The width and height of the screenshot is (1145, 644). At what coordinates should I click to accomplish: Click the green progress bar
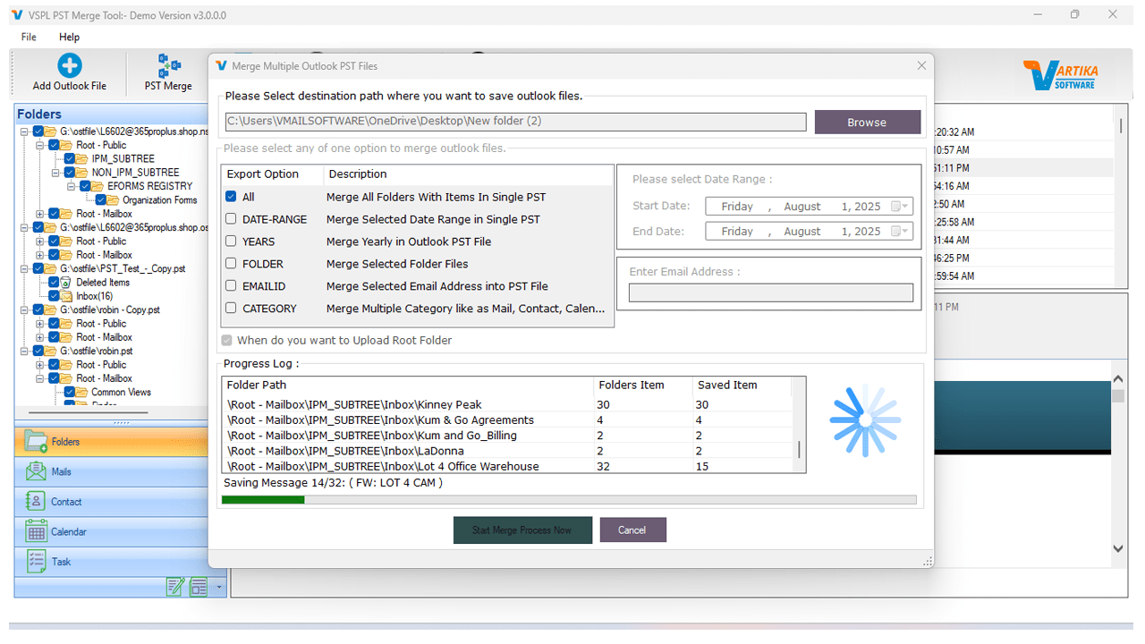263,499
